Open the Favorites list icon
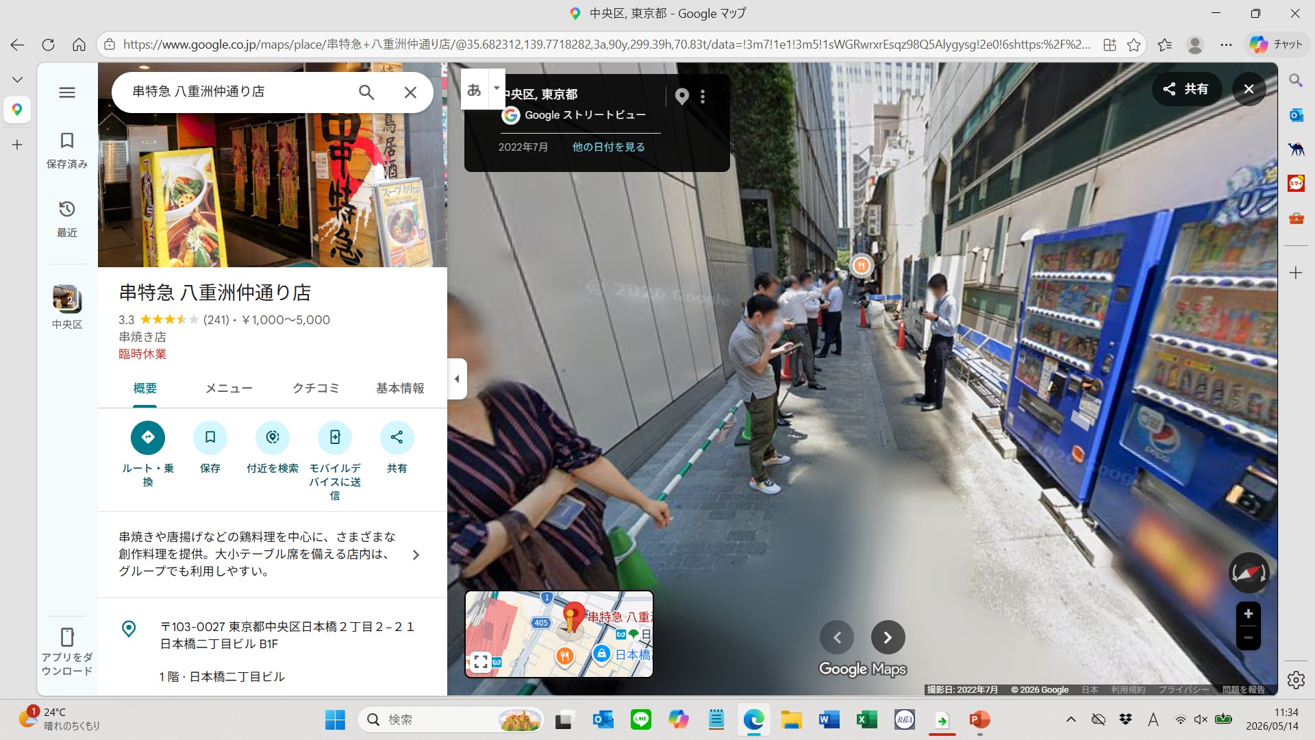Viewport: 1315px width, 740px height. pos(1164,45)
